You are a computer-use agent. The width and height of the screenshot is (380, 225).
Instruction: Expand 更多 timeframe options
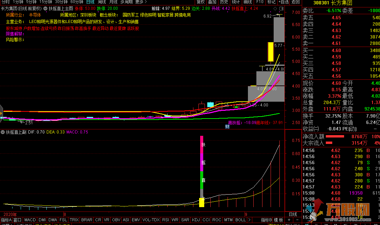click(141, 2)
